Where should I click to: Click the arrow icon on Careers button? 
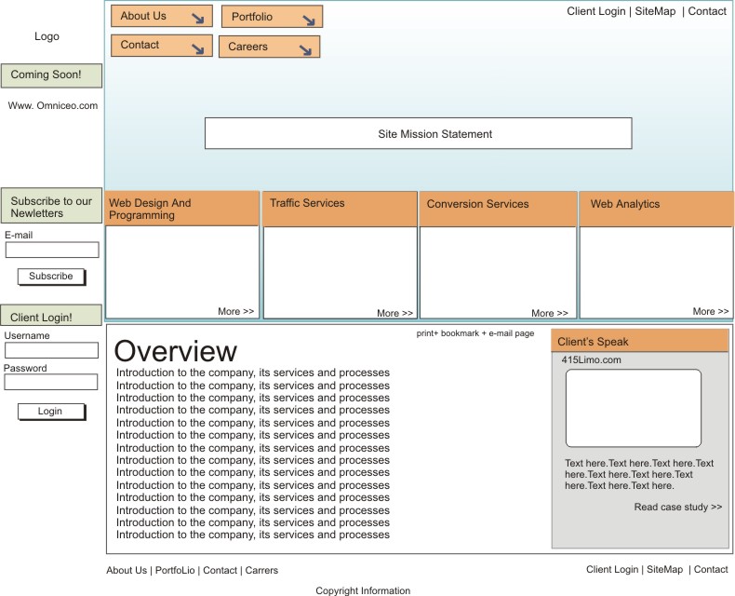[x=305, y=49]
